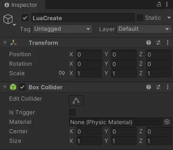Open the Transform component three-dot menu
The height and width of the screenshot is (150, 173).
point(168,43)
